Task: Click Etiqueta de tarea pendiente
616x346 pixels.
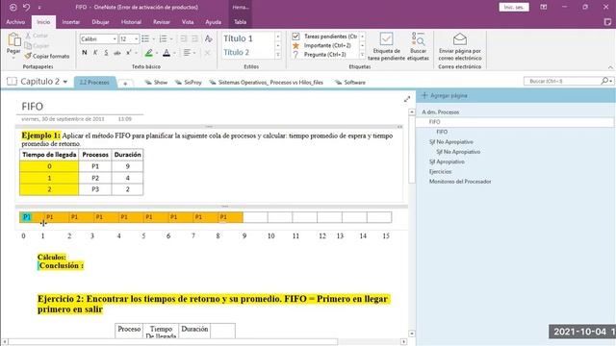Action: click(386, 46)
